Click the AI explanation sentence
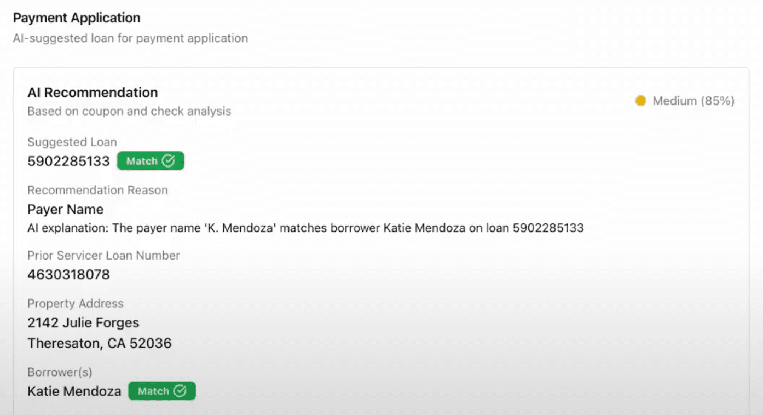The width and height of the screenshot is (763, 415). [x=305, y=228]
